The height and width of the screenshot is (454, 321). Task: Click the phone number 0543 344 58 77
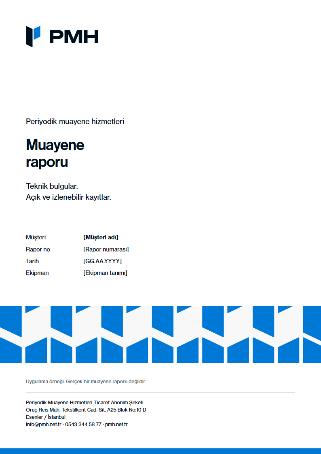(83, 424)
